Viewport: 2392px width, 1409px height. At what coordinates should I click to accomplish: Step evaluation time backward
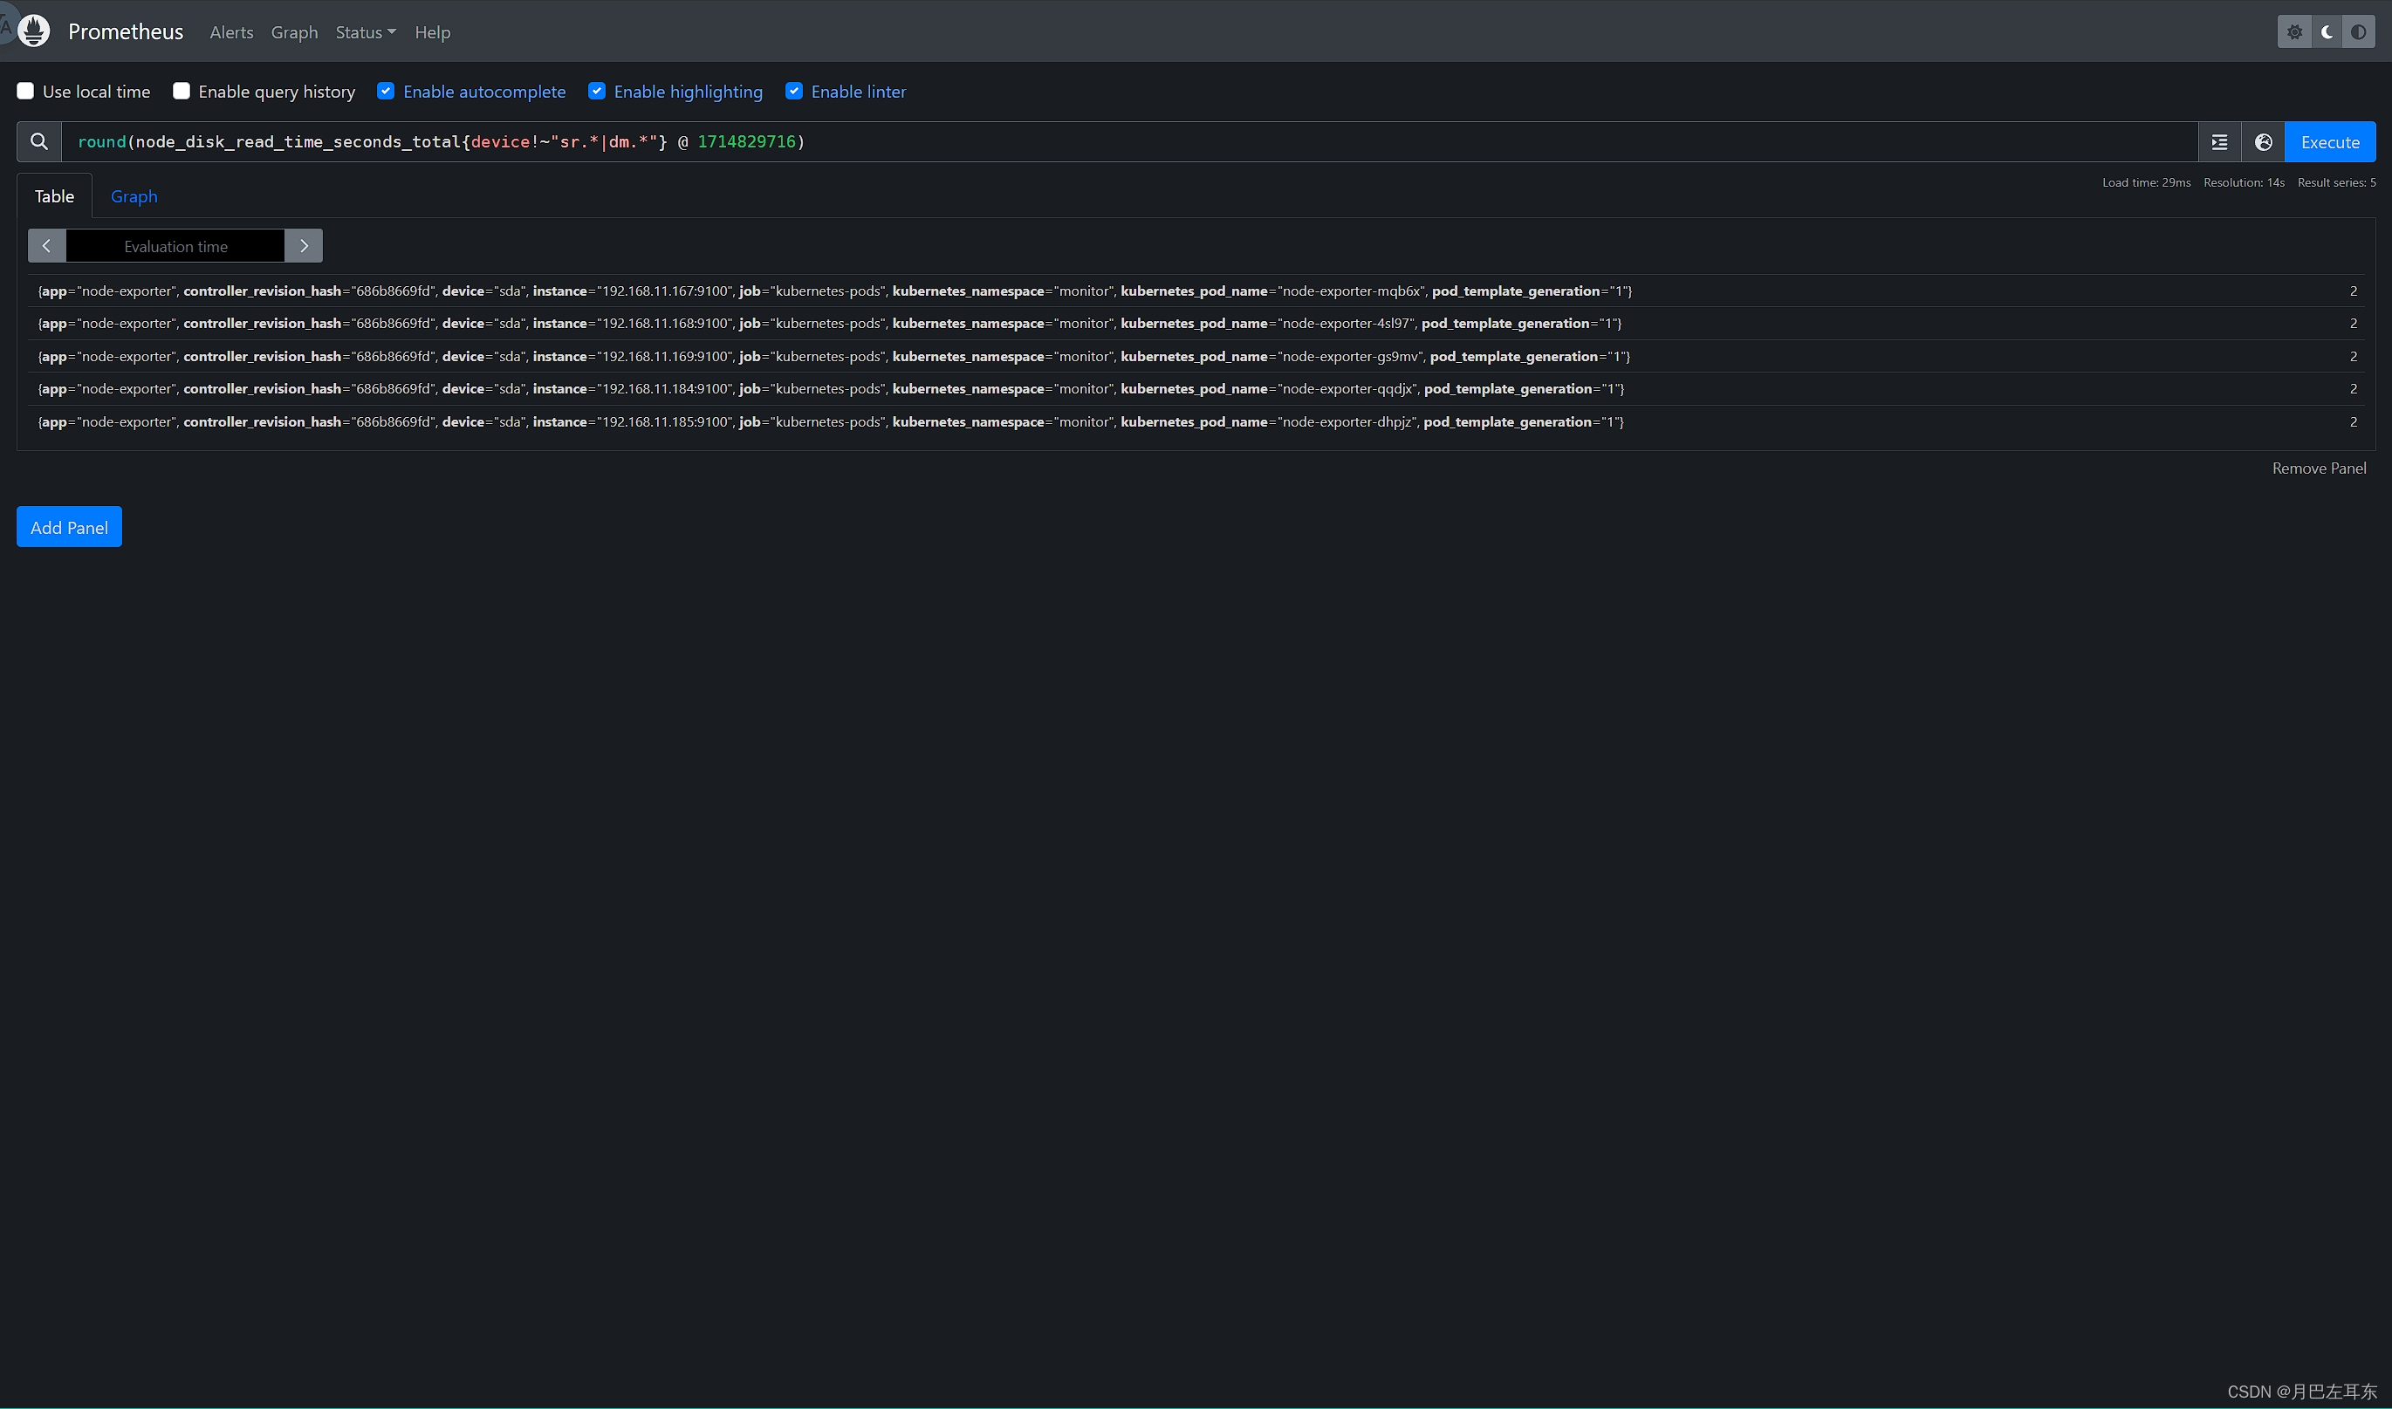(46, 246)
